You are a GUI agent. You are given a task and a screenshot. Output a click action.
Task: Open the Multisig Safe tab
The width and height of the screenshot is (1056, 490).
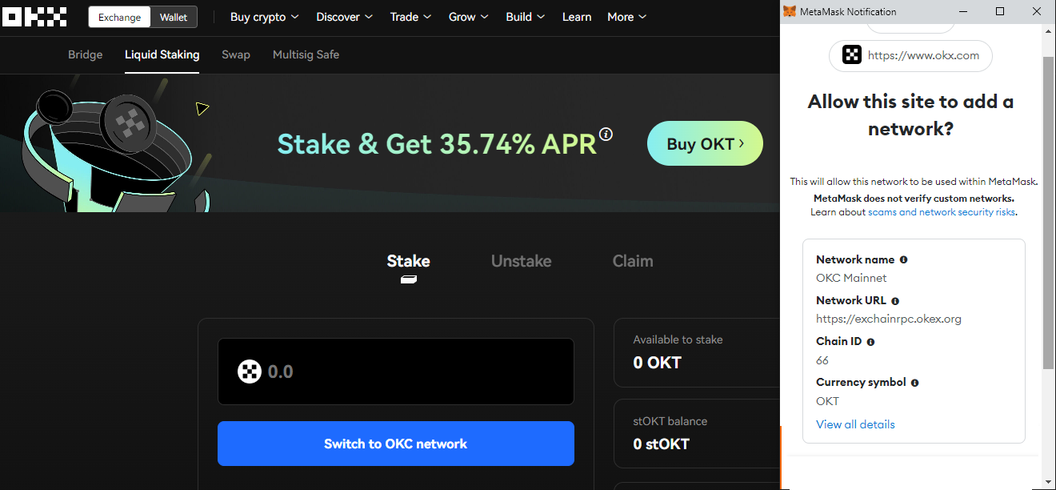pyautogui.click(x=306, y=54)
